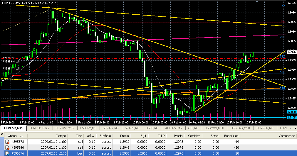297x156 pixels.
Task: Select the active EURUSD,M15 tab
Action: (x=14, y=128)
